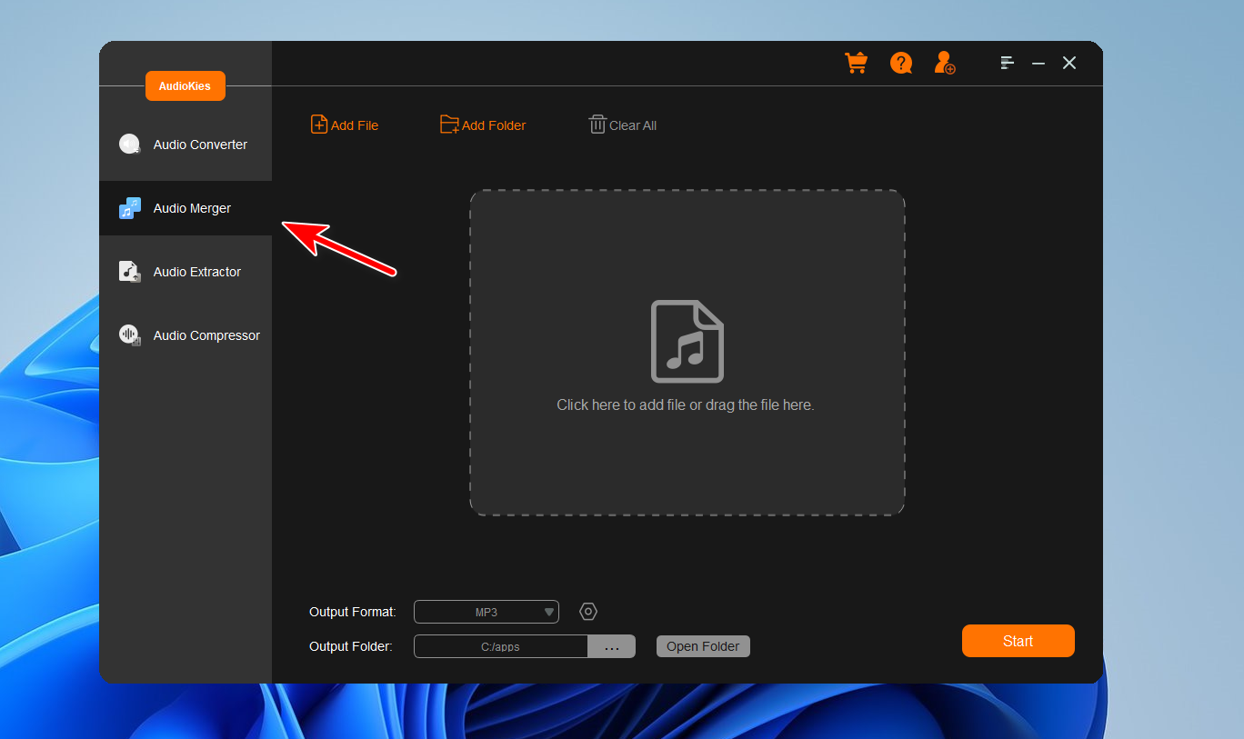Click the Audio Extractor sidebar icon
Screen dimensions: 1244x739
130,272
